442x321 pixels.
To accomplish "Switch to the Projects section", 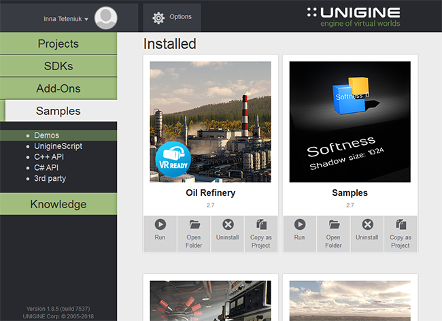I will [58, 44].
